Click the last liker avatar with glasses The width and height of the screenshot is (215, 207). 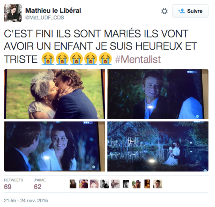point(158,184)
